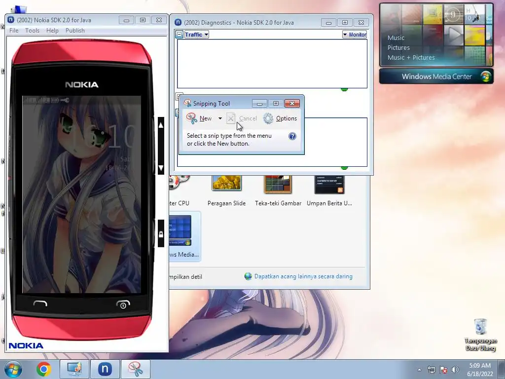Open the Action Center flag icon
Image resolution: width=505 pixels, height=379 pixels.
click(443, 370)
